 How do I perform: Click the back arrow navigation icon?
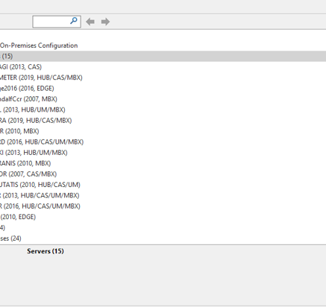tap(90, 22)
